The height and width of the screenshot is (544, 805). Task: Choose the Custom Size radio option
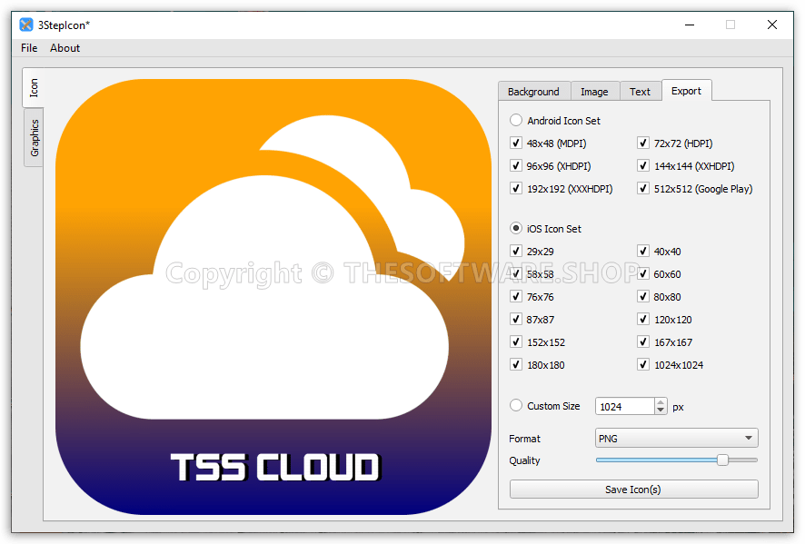pos(516,406)
